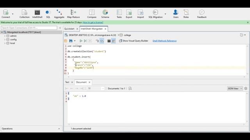Click the Feedback toolbar icon
Image resolution: width=250 pixels, height=140 pixels.
(x=202, y=14)
